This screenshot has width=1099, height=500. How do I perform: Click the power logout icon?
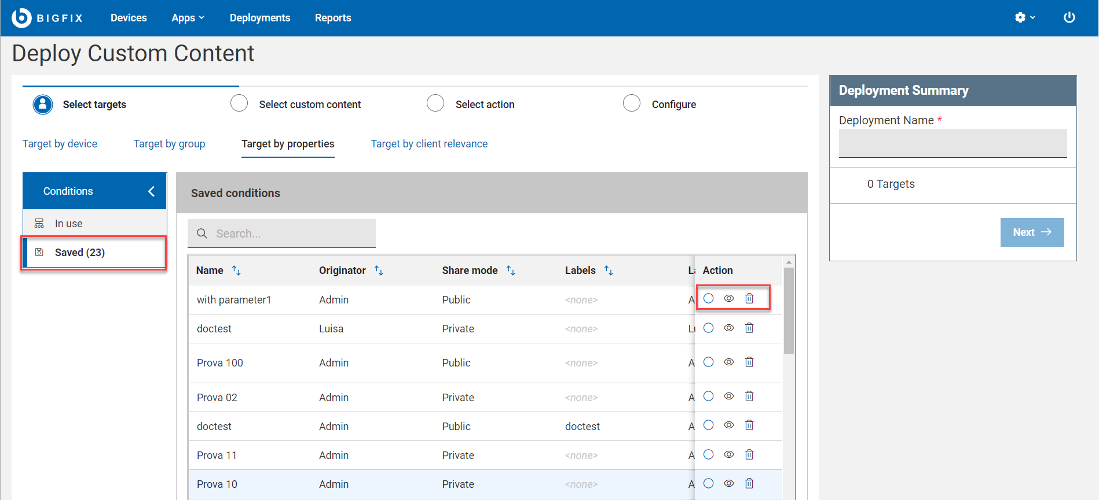tap(1069, 18)
